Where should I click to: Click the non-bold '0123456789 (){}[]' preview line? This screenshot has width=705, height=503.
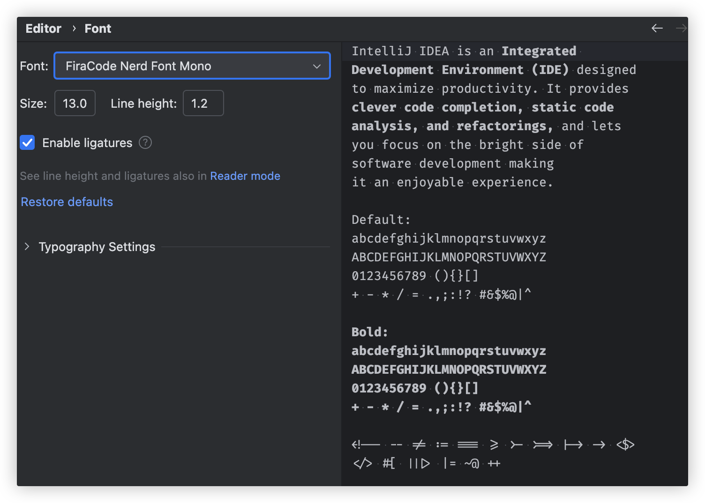[415, 276]
